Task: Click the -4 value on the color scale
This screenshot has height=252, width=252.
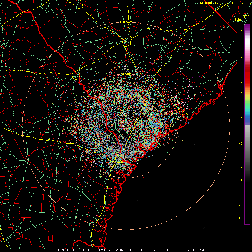Action: (x=241, y=168)
